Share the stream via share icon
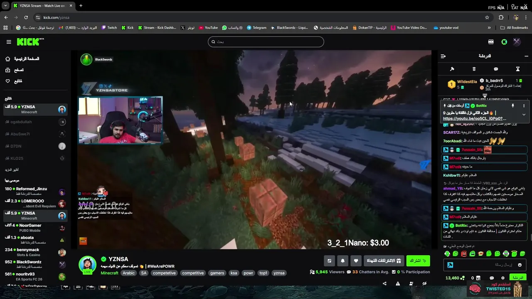The height and width of the screenshot is (299, 532). [x=384, y=284]
